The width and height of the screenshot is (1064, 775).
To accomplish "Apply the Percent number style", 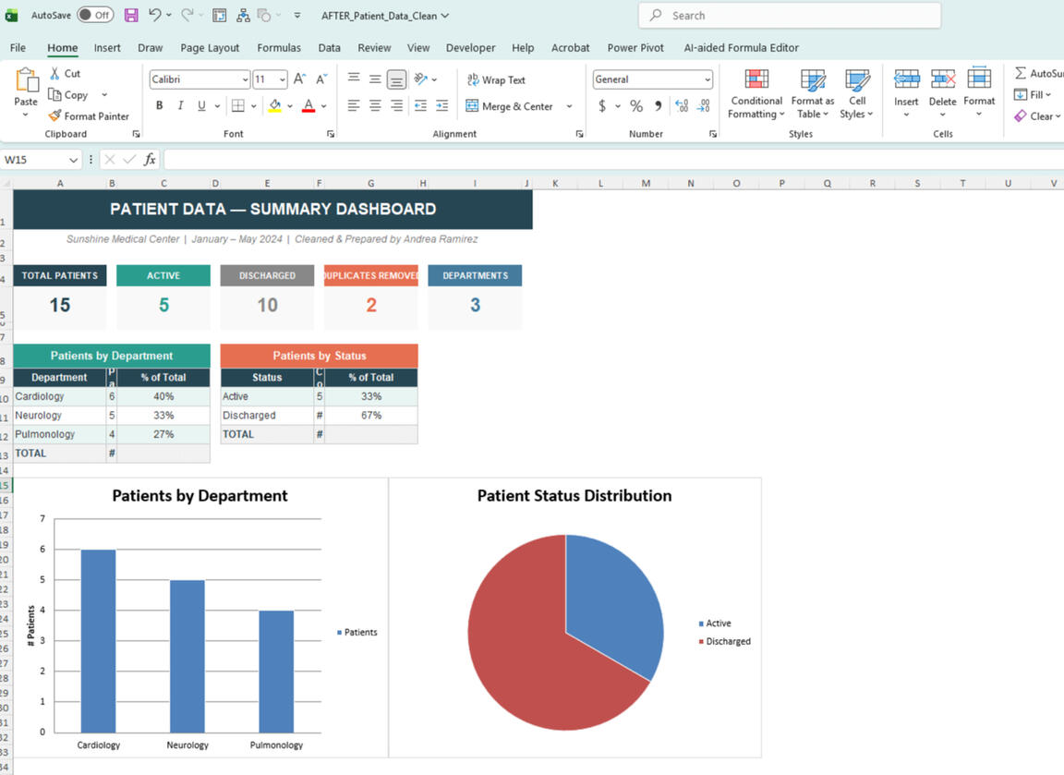I will point(635,105).
